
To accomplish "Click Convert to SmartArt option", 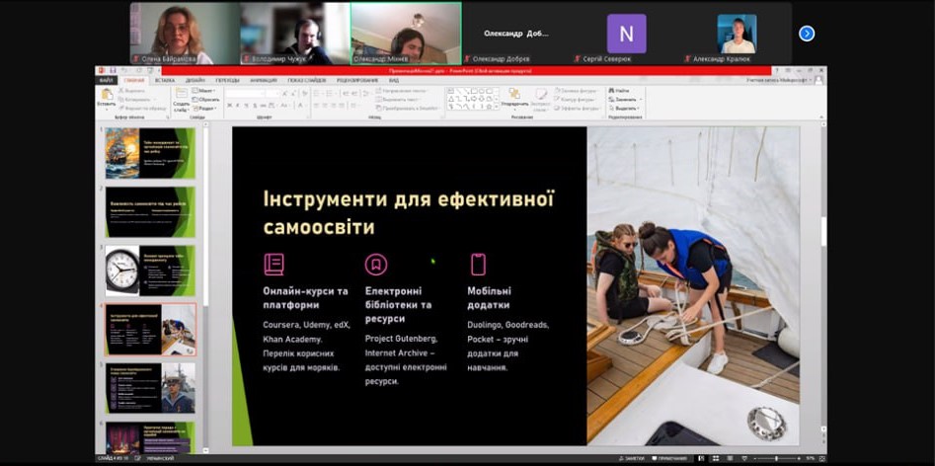I will (408, 108).
